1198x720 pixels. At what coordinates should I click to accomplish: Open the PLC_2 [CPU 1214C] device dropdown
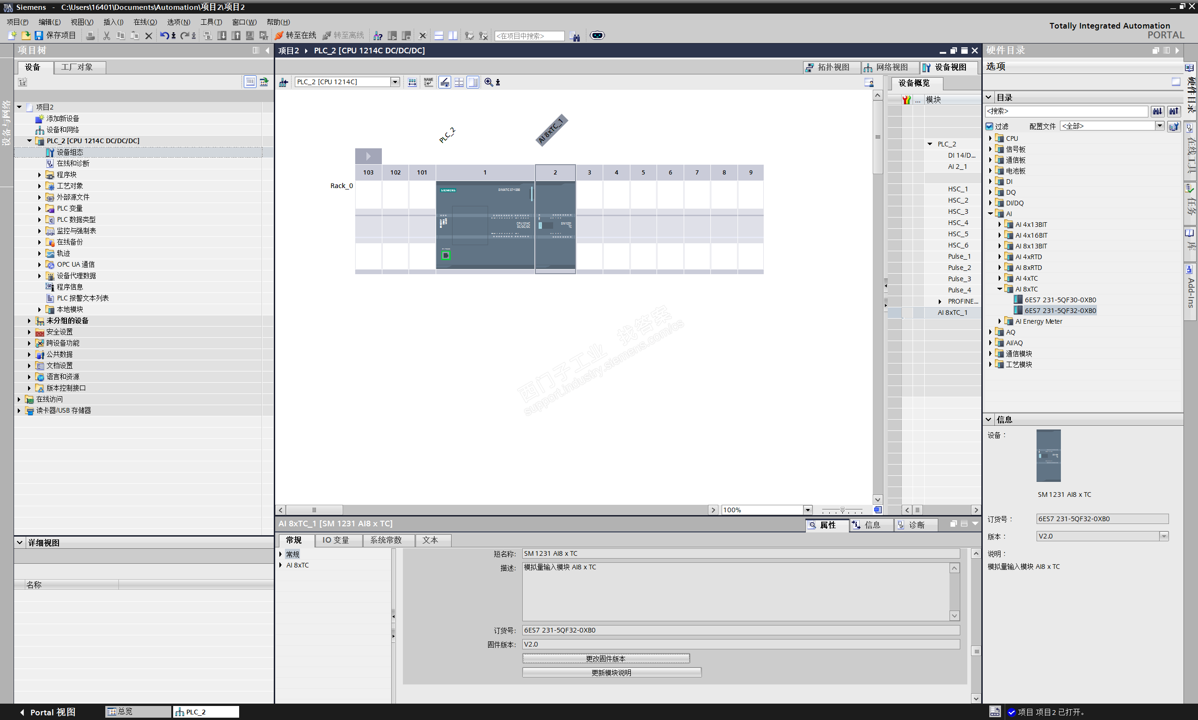click(x=395, y=82)
